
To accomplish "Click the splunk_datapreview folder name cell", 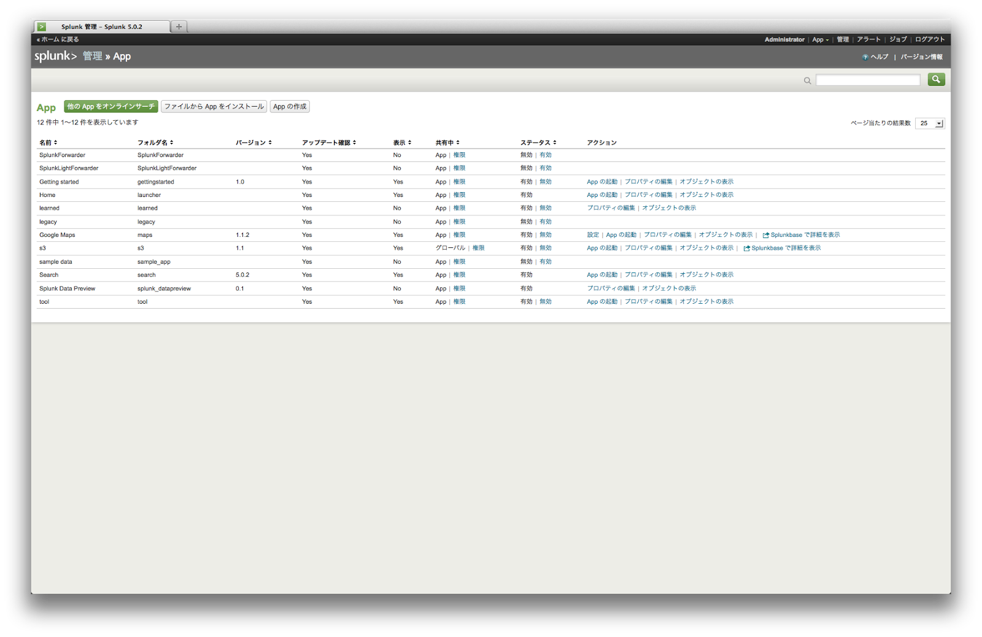I will [x=164, y=288].
